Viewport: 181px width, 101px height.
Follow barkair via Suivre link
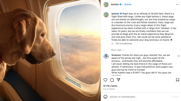click(128, 4)
